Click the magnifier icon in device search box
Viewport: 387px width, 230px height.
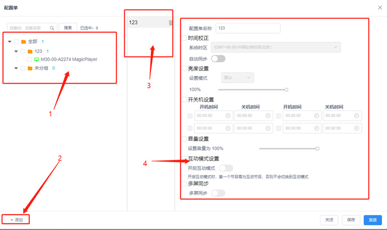(x=53, y=28)
